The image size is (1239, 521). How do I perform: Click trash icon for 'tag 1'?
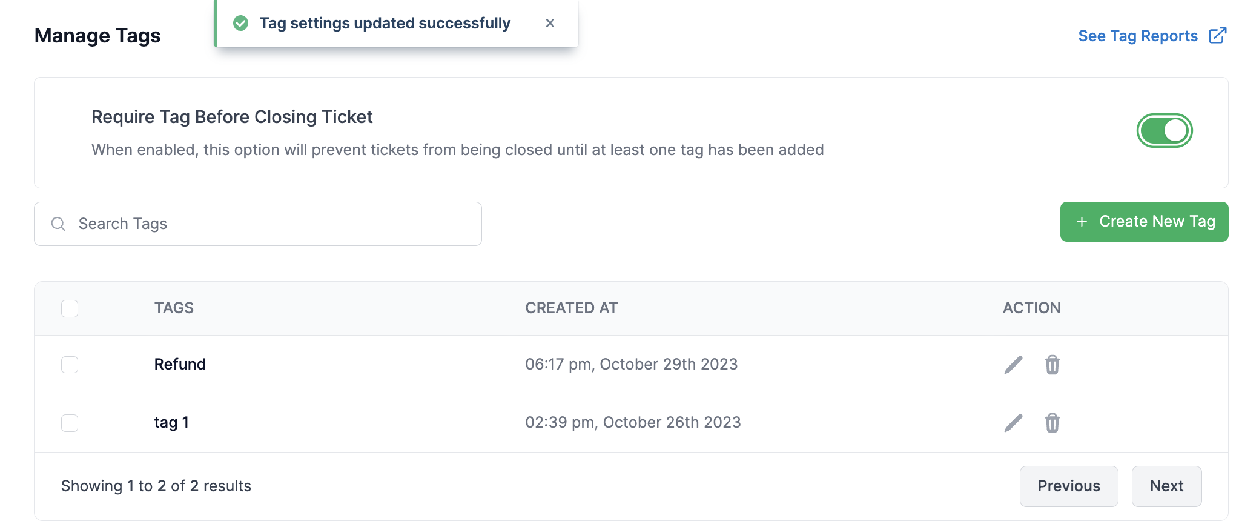(1052, 423)
